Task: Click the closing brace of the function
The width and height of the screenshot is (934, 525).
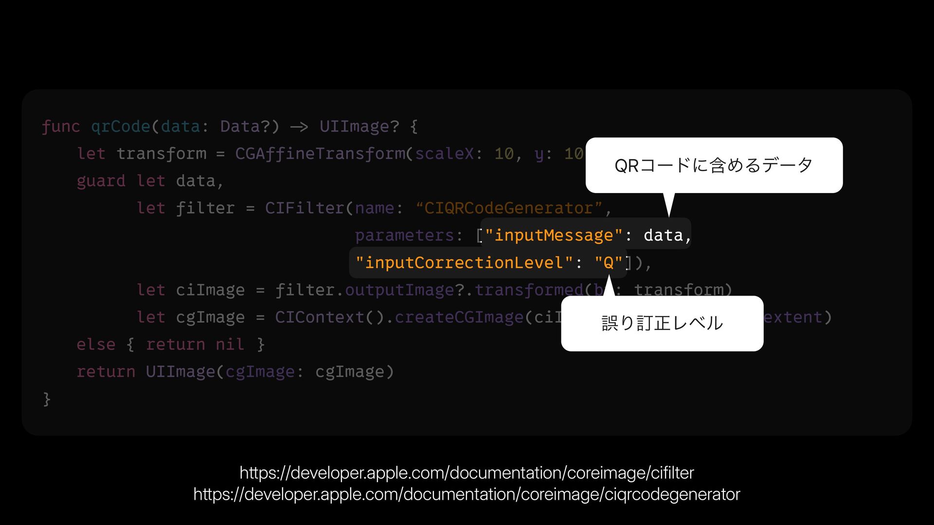Action: pos(46,399)
